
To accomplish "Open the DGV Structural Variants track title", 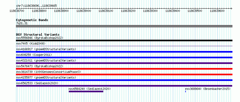I will [x=38, y=35].
